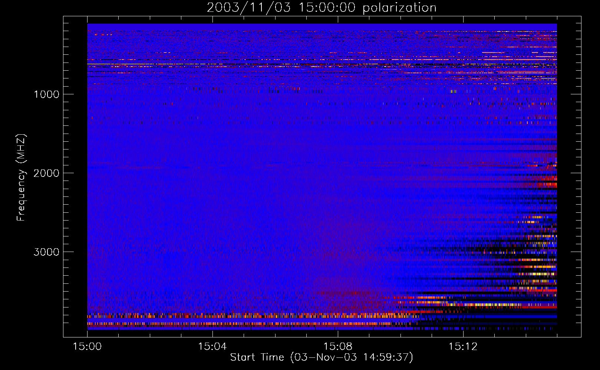Screen dimensions: 600x370
Task: Click the "15:08" time tick label
Action: click(x=337, y=347)
